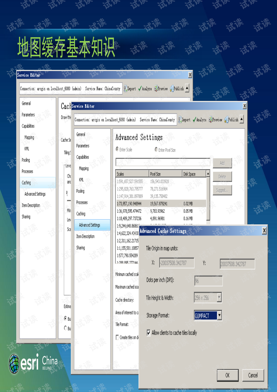Click Analyze checkmark in front Service Editor
This screenshot has width=277, height=392.
(x=194, y=120)
